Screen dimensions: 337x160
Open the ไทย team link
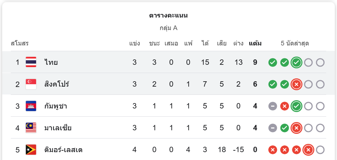pos(51,62)
